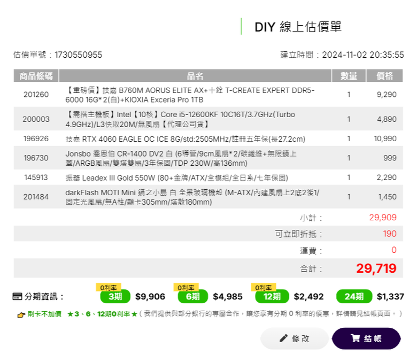Select the 12期 installment badge
The image size is (417, 362).
(272, 296)
